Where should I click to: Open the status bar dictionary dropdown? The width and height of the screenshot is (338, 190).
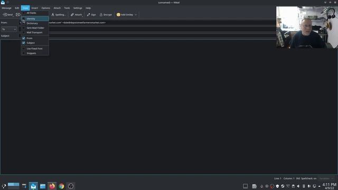click(x=326, y=178)
